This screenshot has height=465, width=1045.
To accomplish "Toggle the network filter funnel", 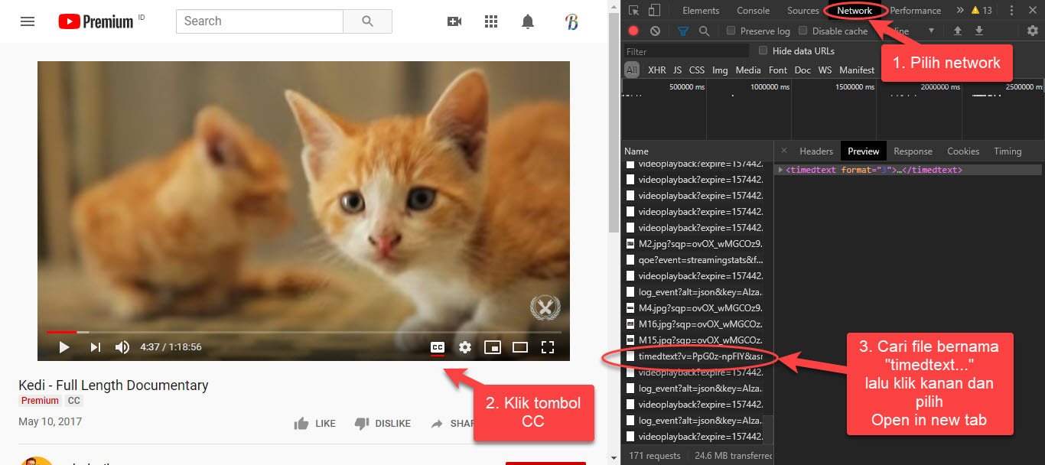I will [x=683, y=31].
